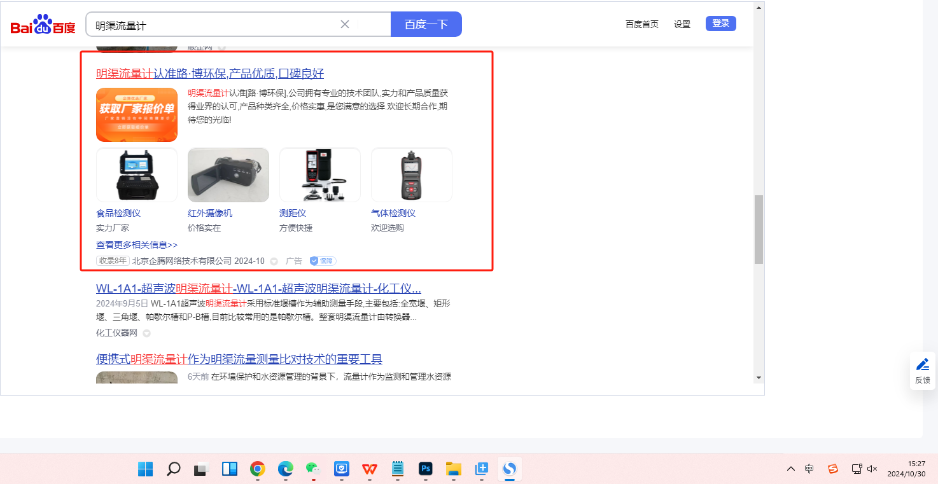This screenshot has height=484, width=938.
Task: Show hidden system tray icons
Action: pos(791,469)
